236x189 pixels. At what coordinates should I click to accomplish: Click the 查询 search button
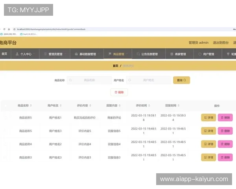(181, 80)
